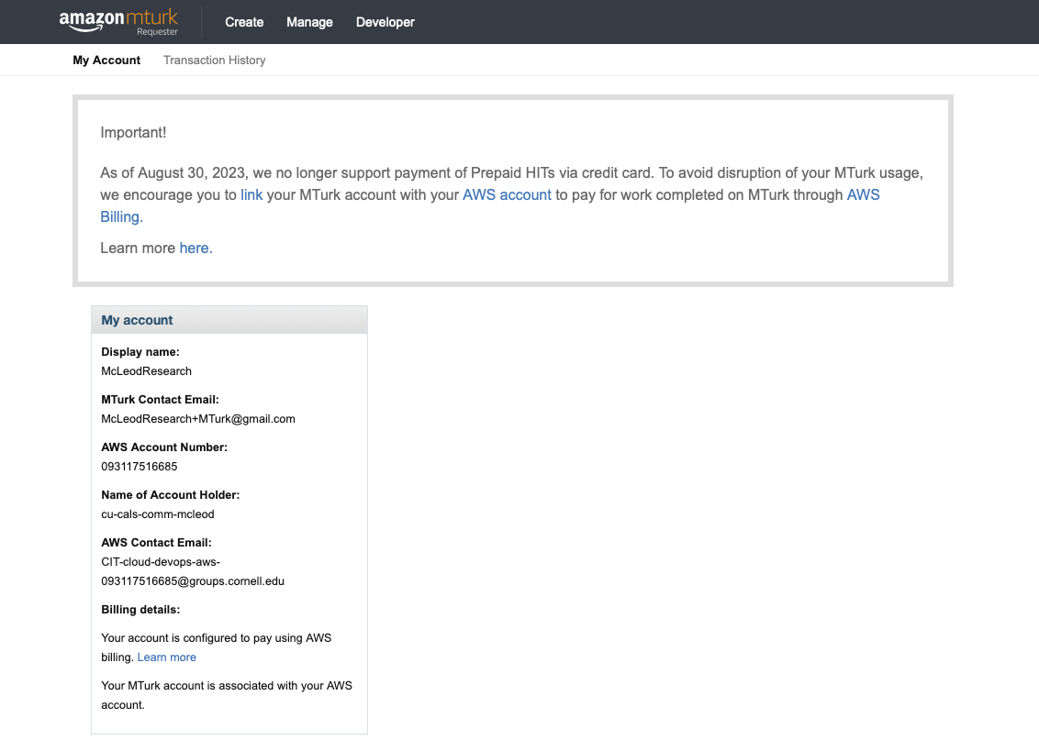
Task: Click the 'Display name:' label
Action: [140, 352]
